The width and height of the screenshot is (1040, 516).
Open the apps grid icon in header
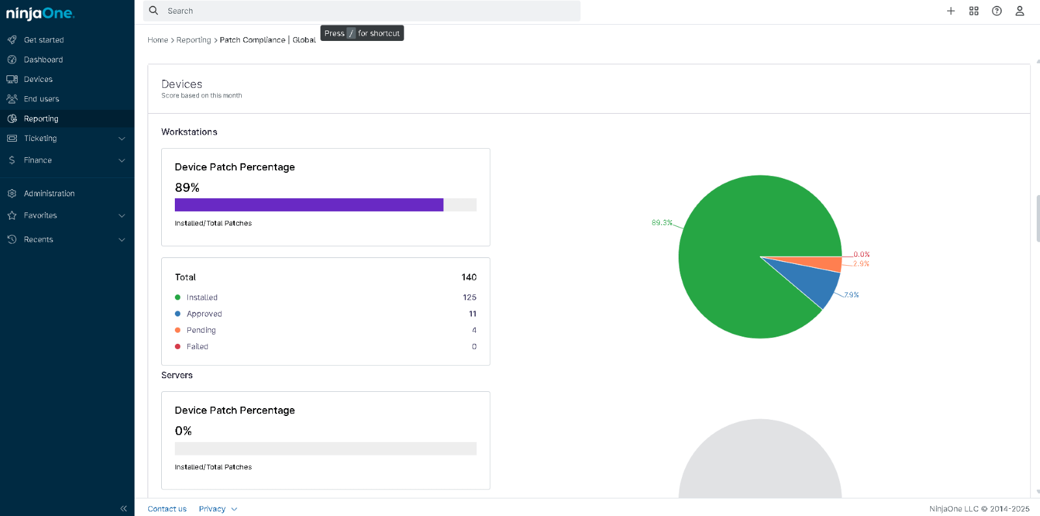click(974, 11)
